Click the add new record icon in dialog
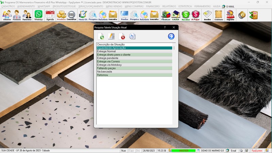This screenshot has width=272, height=153. [x=101, y=36]
